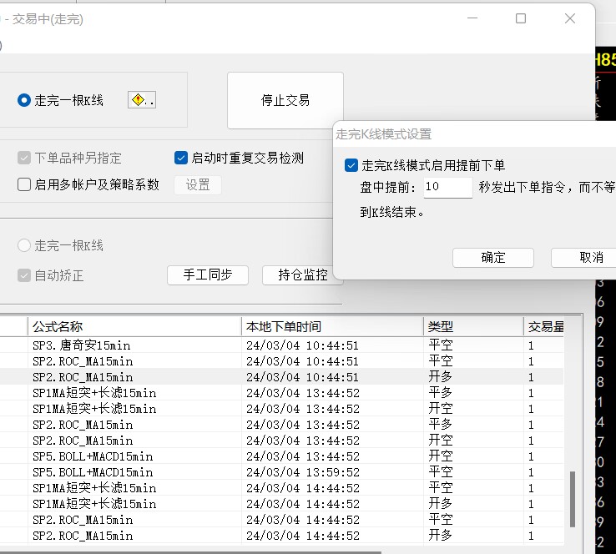
Task: Select the SP3.唐奇安15min row
Action: pos(281,345)
